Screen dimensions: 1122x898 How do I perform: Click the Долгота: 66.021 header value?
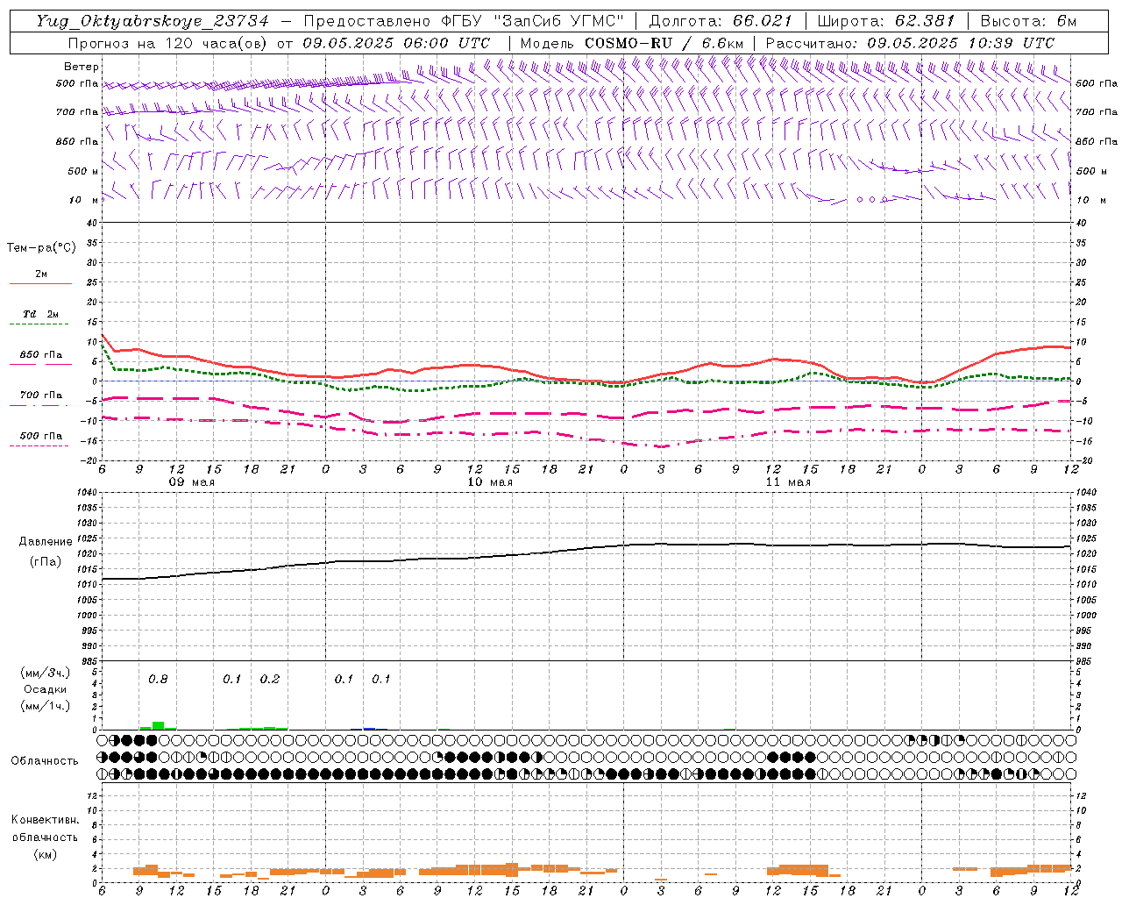point(721,22)
